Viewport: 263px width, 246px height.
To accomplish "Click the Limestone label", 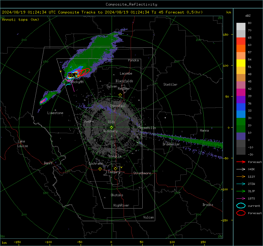I will (55, 113).
